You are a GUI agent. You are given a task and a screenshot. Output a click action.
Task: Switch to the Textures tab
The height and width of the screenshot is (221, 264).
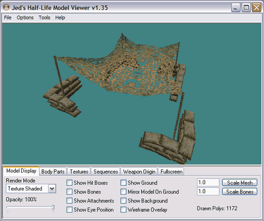[79, 172]
